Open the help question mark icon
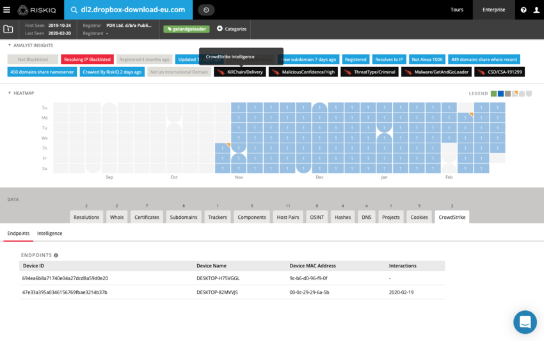544x341 pixels. click(x=524, y=10)
